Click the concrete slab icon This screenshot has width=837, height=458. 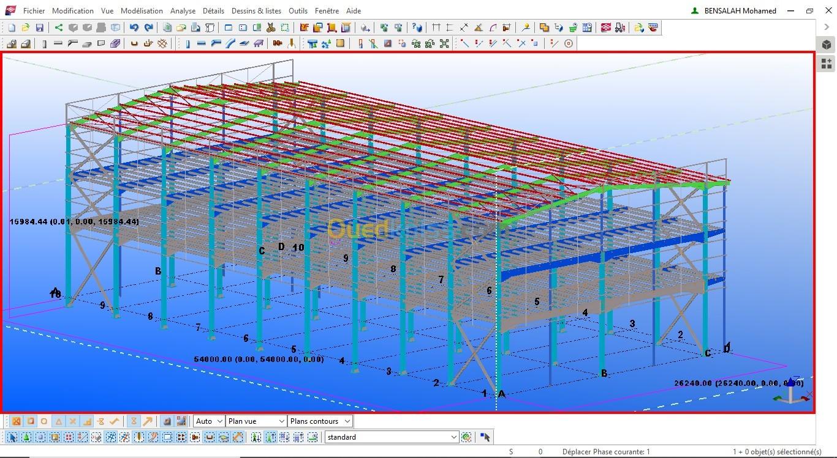87,43
